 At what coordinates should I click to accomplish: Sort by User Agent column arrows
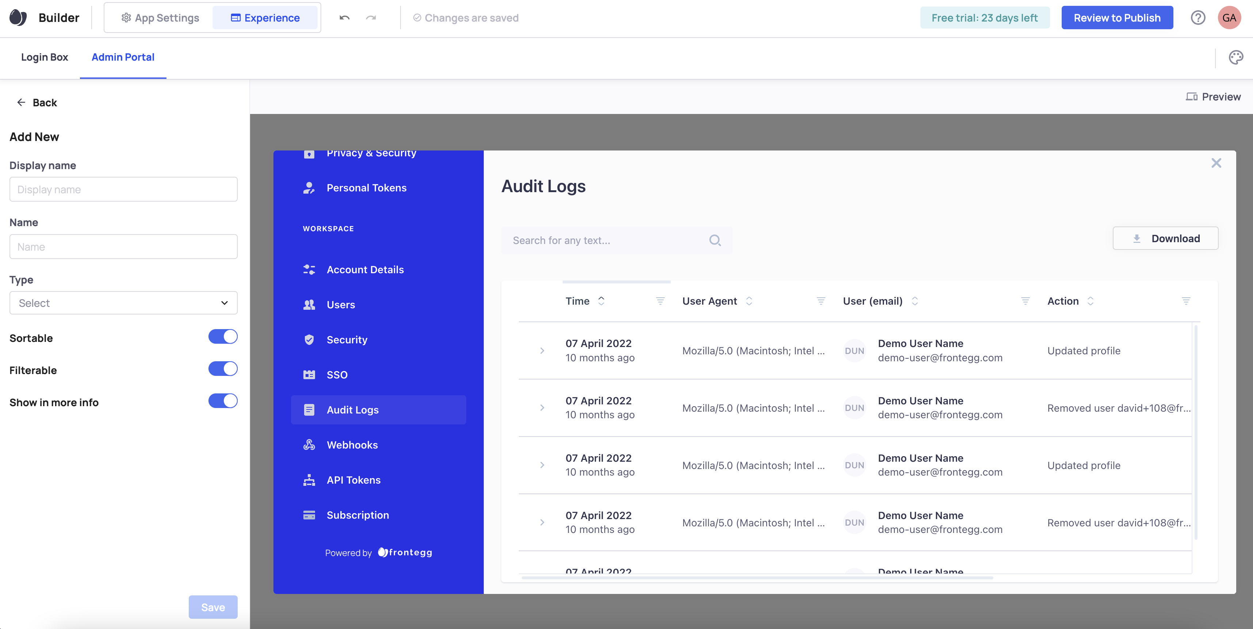pyautogui.click(x=749, y=301)
